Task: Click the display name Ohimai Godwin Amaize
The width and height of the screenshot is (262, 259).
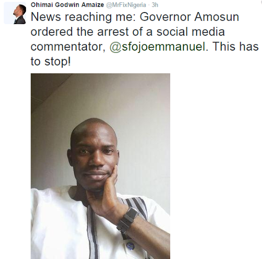Action: [67, 5]
